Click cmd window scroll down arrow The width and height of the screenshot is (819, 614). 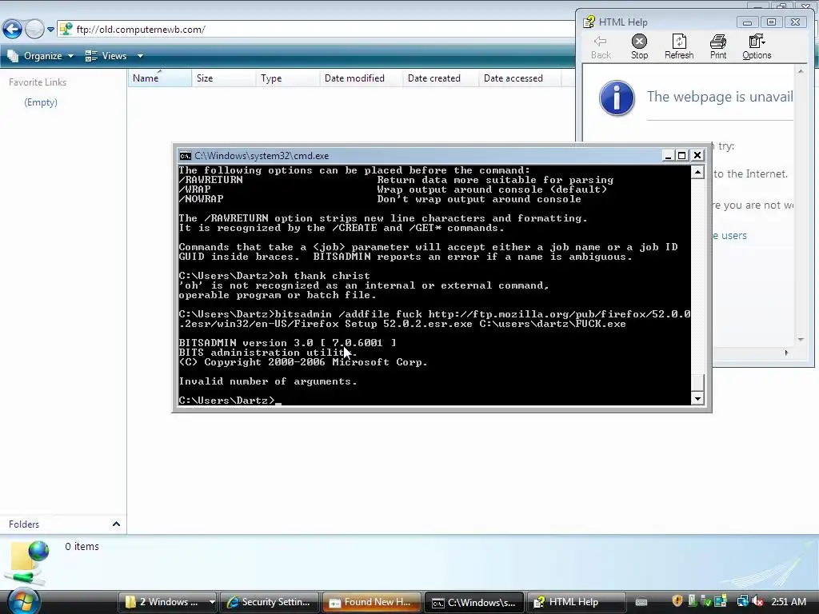(x=697, y=399)
